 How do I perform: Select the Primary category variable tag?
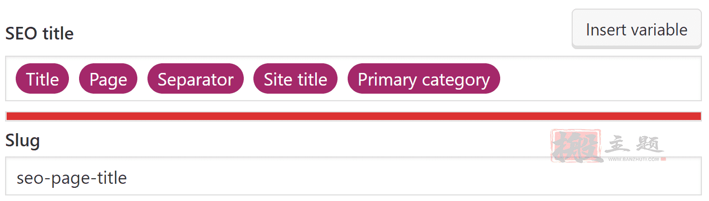424,79
